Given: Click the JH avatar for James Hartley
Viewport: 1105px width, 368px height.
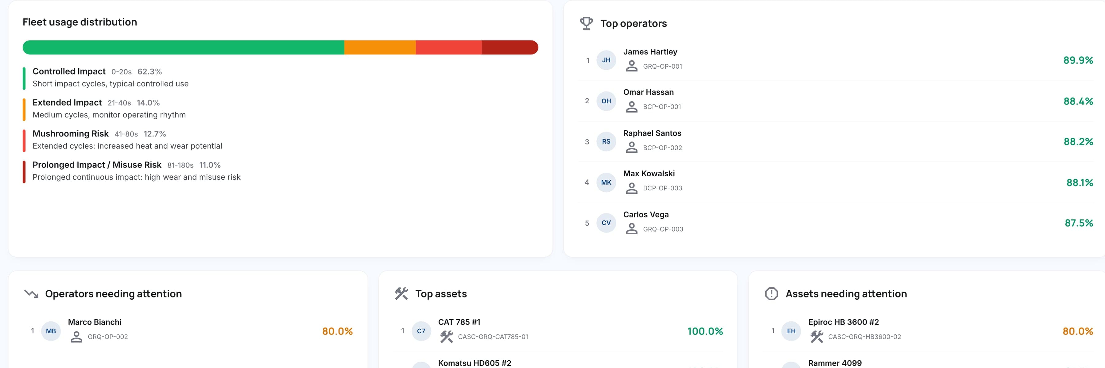Looking at the screenshot, I should [x=606, y=60].
